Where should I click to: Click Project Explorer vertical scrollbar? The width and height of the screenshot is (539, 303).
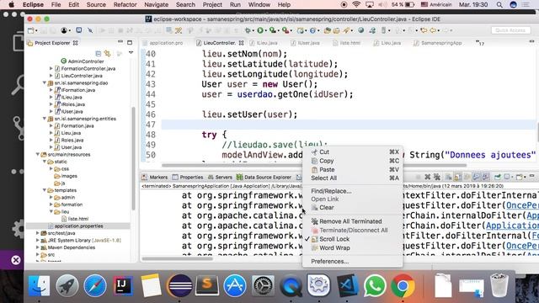133,158
